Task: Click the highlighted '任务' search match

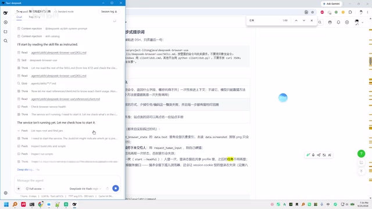Action: [230, 159]
